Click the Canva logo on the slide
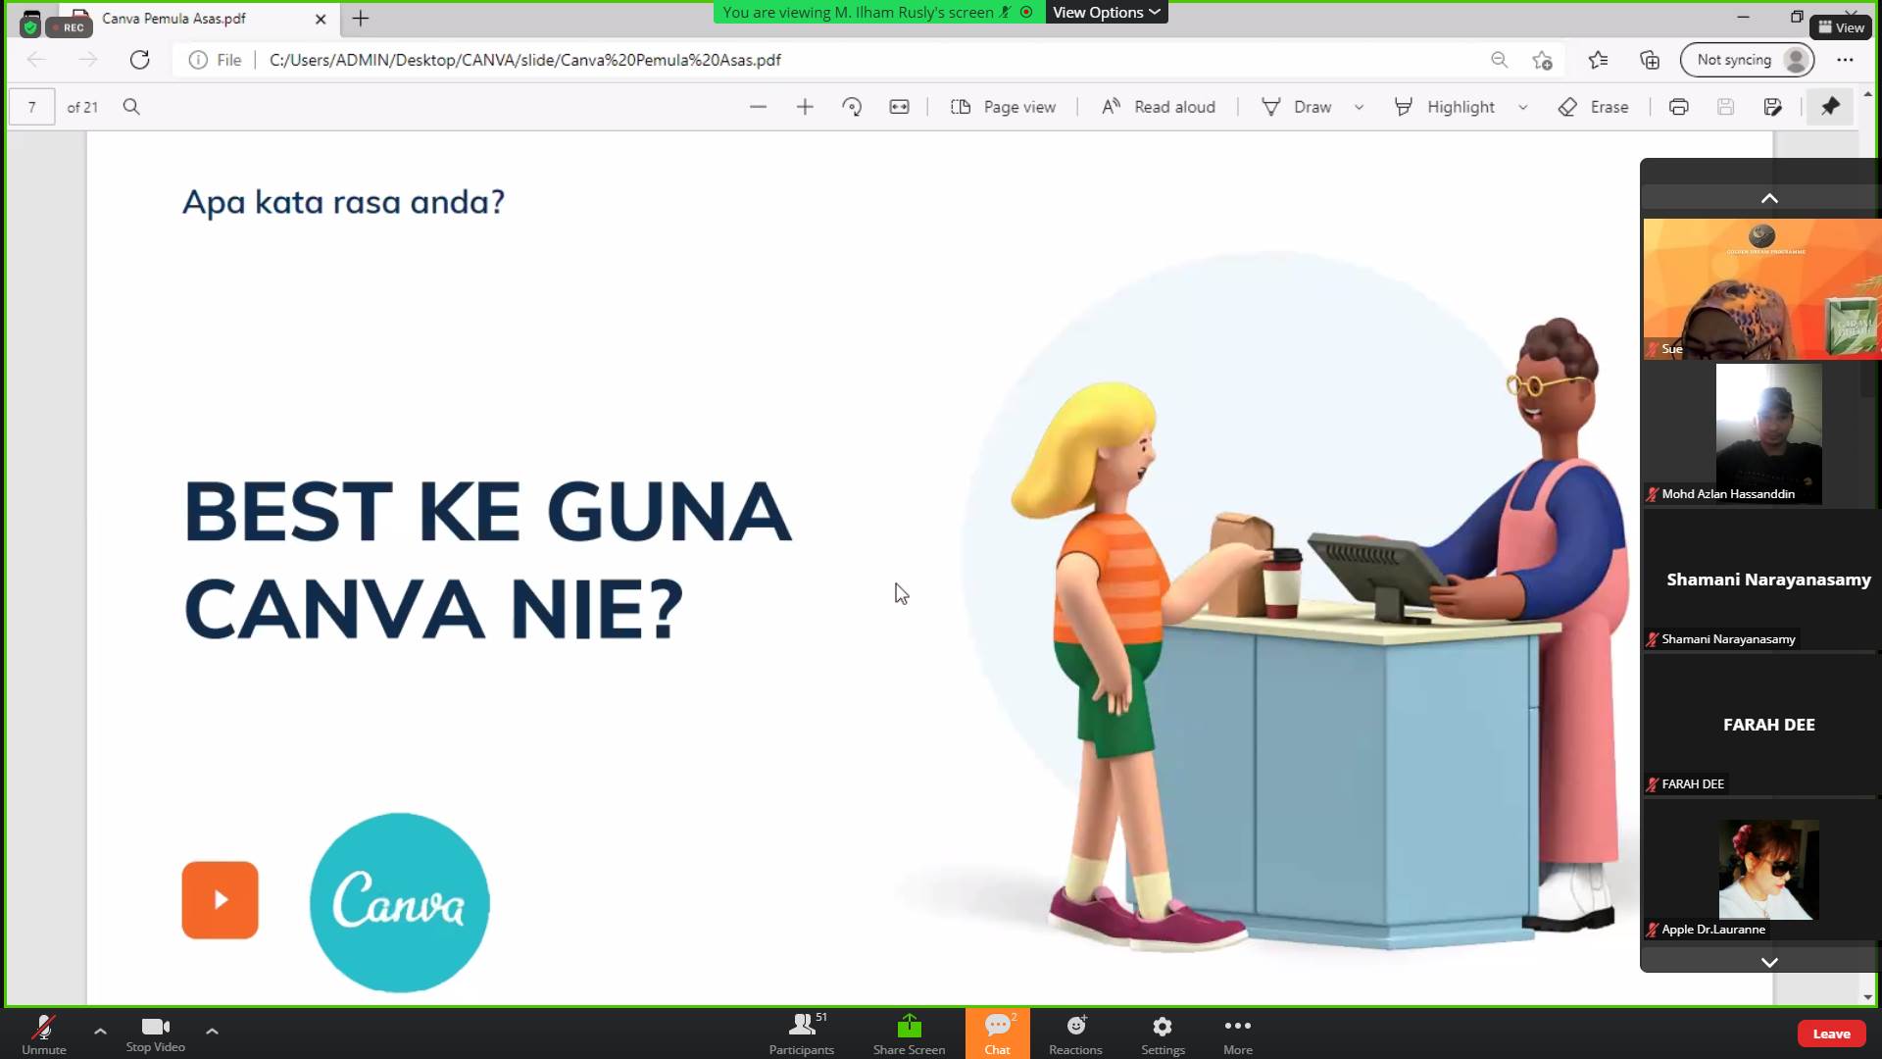 [x=400, y=902]
